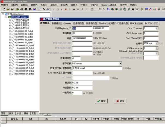
Task: Click the hex 0x00000185 ID field
Action: click(101, 28)
